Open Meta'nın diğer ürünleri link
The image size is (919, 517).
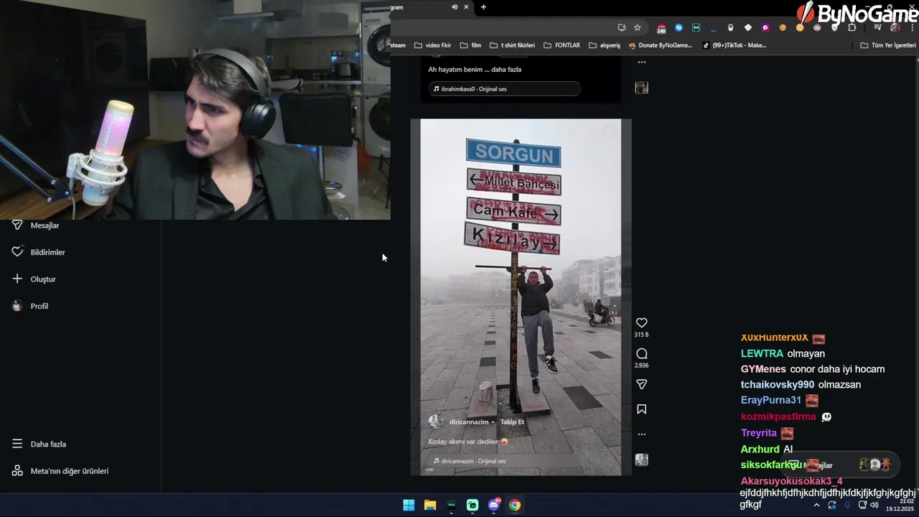click(x=70, y=471)
